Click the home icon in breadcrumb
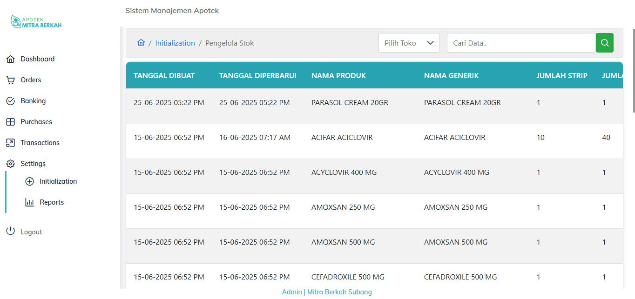Screen dimensions: 635x299 tap(141, 43)
